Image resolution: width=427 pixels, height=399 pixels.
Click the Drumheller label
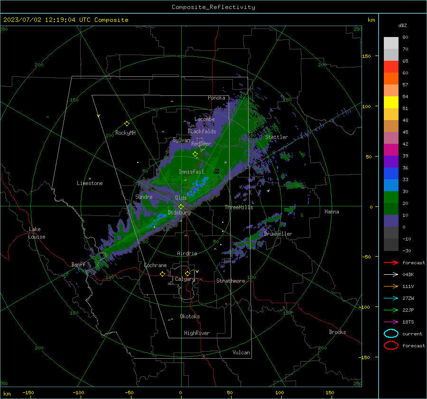coord(278,234)
